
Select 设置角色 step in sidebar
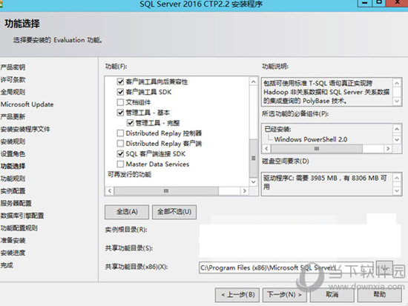pyautogui.click(x=13, y=154)
